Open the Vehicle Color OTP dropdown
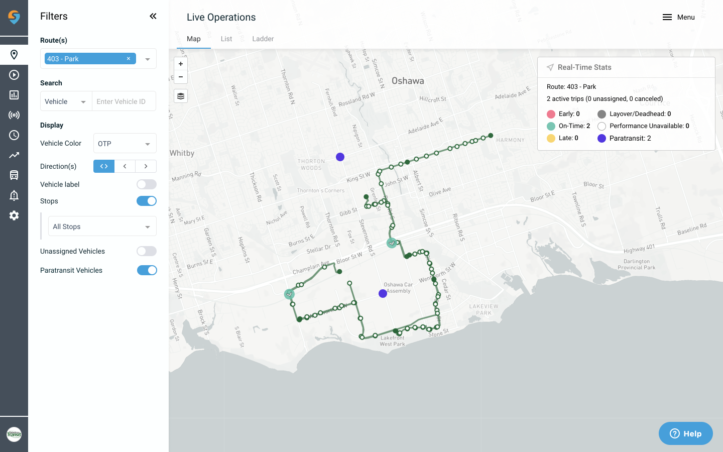Image resolution: width=723 pixels, height=452 pixels. pos(125,143)
